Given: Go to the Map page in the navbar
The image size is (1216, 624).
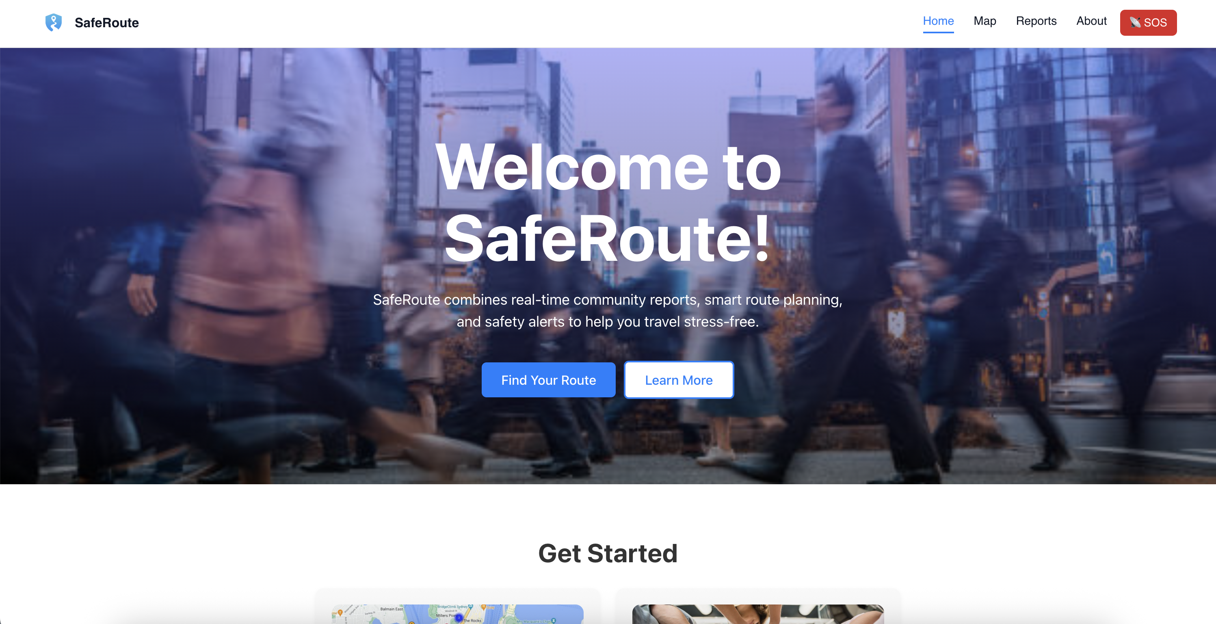Looking at the screenshot, I should coord(984,21).
